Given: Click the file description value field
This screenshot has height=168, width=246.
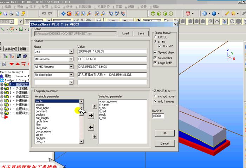Looking at the screenshot, I should (112, 75).
